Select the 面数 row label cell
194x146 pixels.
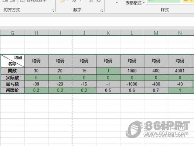pos(12,71)
